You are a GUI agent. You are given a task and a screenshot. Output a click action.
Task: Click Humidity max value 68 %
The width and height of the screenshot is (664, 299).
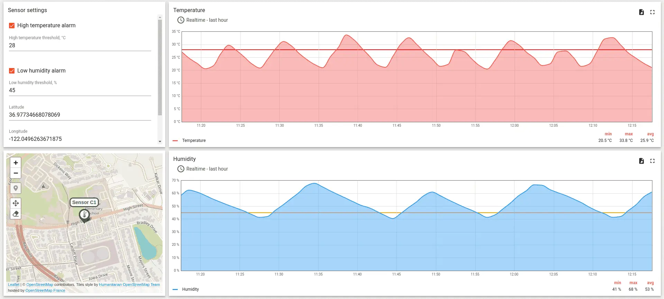click(x=633, y=289)
